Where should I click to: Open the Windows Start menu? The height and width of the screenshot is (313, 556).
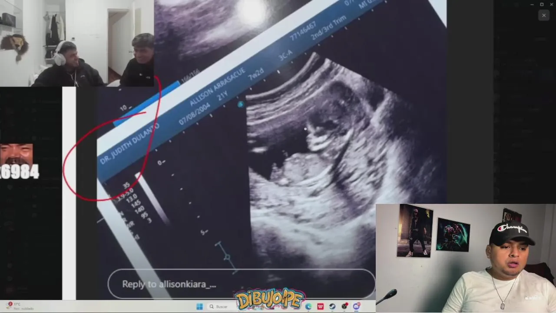200,306
